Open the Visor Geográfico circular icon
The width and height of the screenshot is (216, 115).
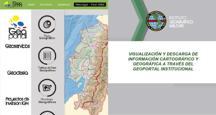click(x=47, y=24)
